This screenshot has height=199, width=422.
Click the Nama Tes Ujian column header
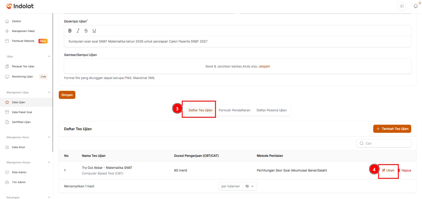click(x=94, y=156)
